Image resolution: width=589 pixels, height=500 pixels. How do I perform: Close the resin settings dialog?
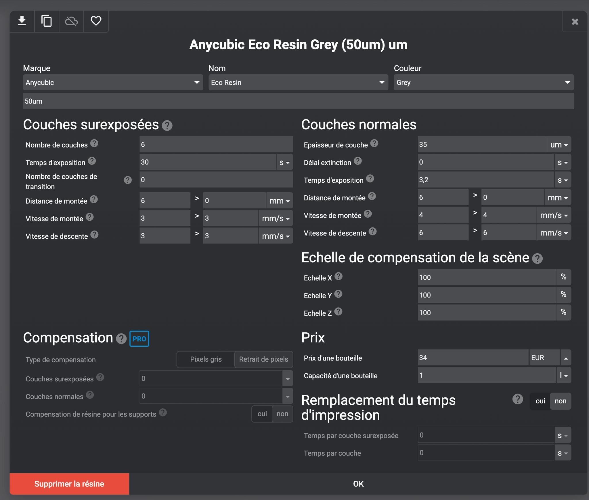(x=575, y=22)
